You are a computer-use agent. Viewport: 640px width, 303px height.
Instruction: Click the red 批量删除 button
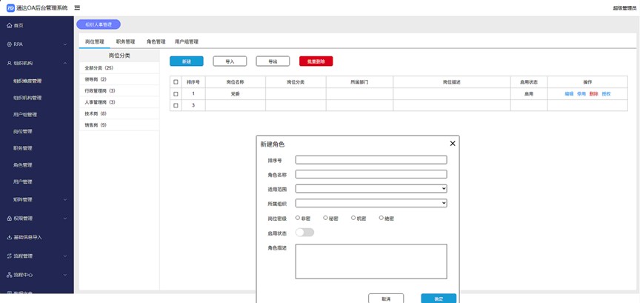pos(316,61)
